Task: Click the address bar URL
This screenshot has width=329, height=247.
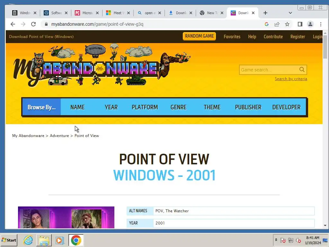Action: click(97, 24)
